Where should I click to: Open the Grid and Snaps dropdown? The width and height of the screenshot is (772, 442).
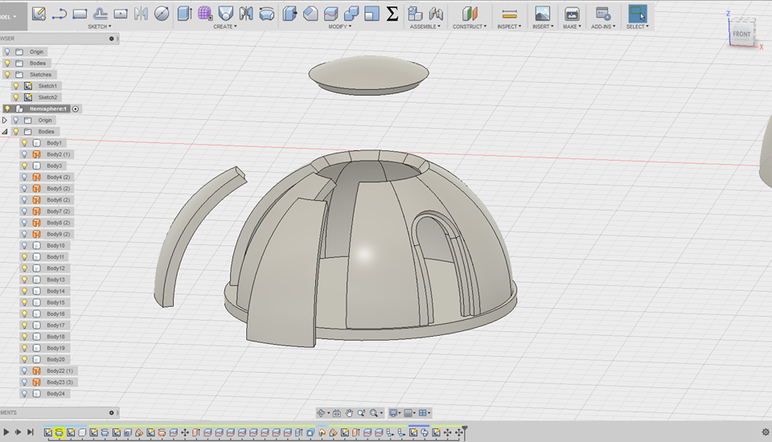click(x=409, y=413)
